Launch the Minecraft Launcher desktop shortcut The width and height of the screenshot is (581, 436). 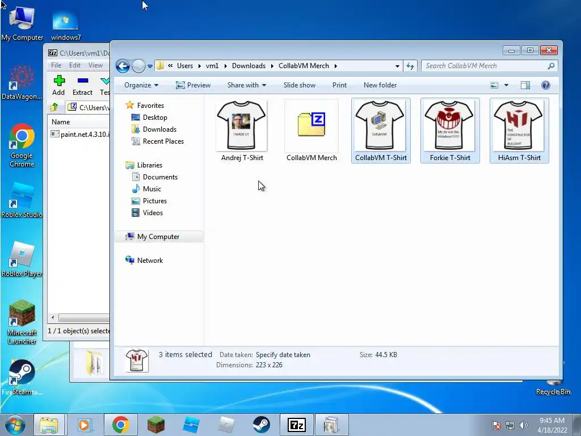(x=22, y=322)
